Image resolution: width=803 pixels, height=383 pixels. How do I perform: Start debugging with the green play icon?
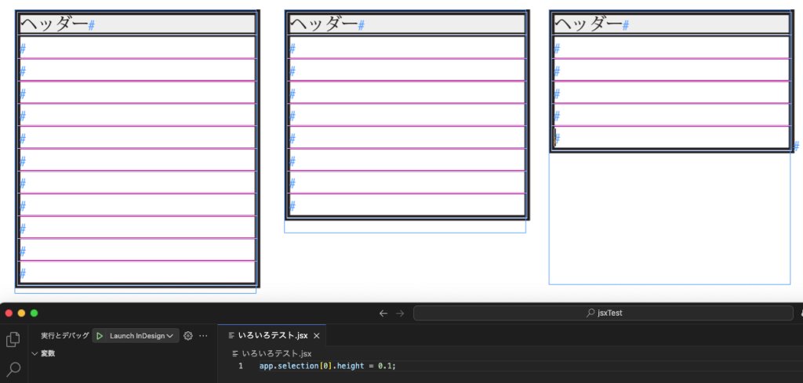100,336
